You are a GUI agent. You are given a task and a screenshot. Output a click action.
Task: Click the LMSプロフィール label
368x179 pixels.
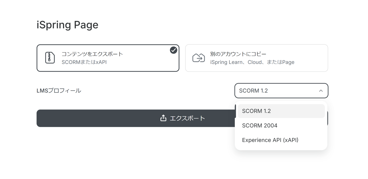(x=59, y=91)
